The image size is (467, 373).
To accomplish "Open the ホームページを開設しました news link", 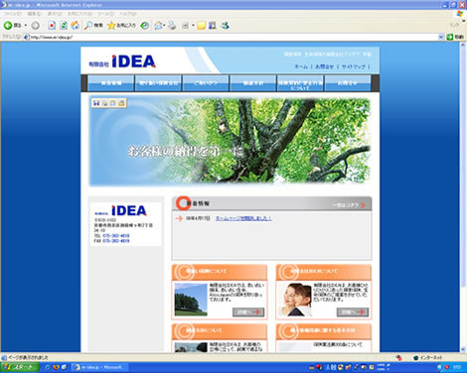I will [x=243, y=218].
